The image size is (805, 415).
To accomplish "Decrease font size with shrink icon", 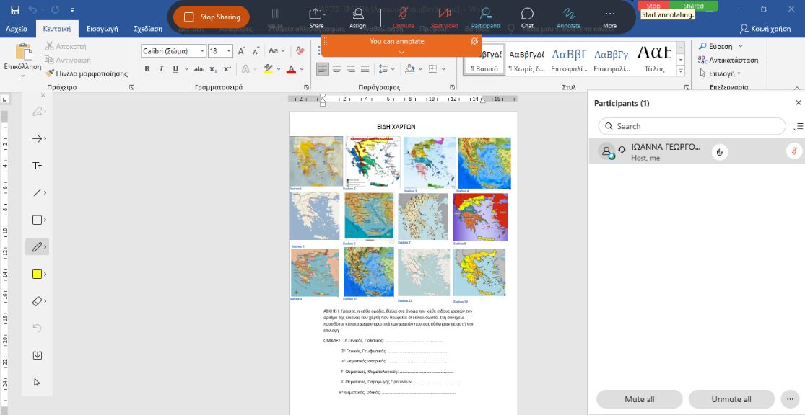I will [x=256, y=50].
